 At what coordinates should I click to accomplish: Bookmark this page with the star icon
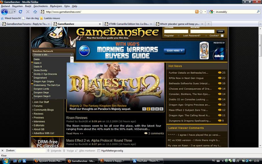(201, 12)
